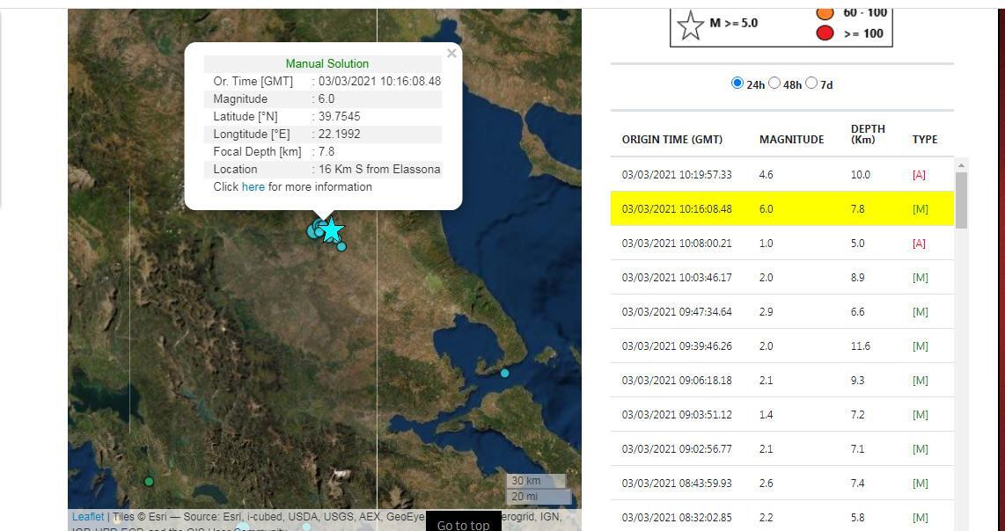This screenshot has width=1005, height=531.
Task: Click the orange 60 - 100 legend circle
Action: [825, 12]
